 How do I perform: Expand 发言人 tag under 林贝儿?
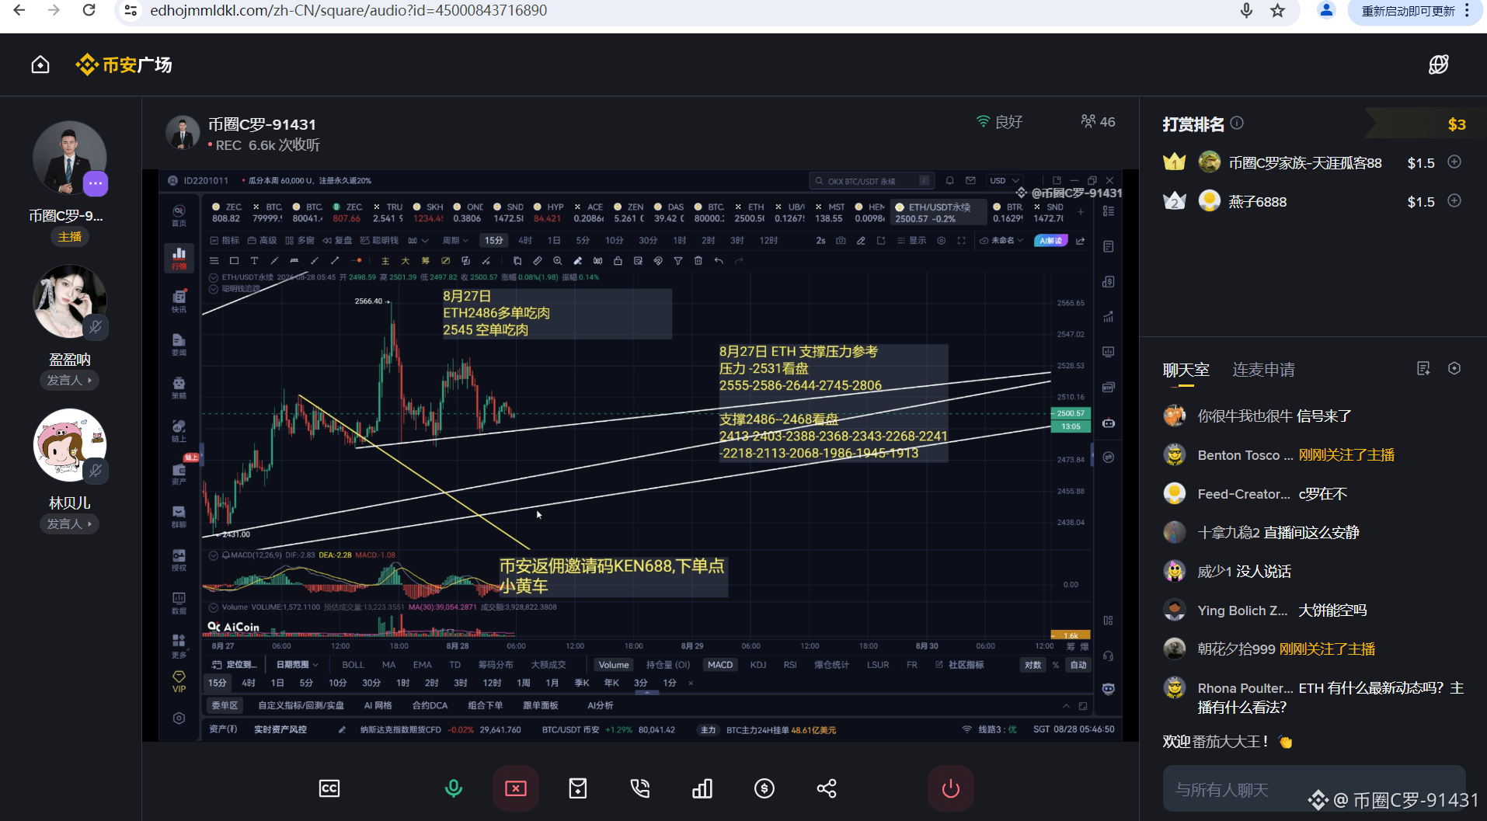coord(69,524)
